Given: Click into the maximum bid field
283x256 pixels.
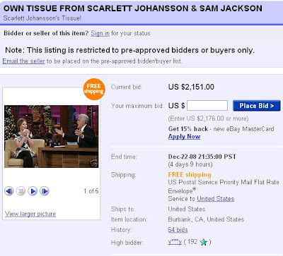Looking at the screenshot, I should click(x=207, y=106).
